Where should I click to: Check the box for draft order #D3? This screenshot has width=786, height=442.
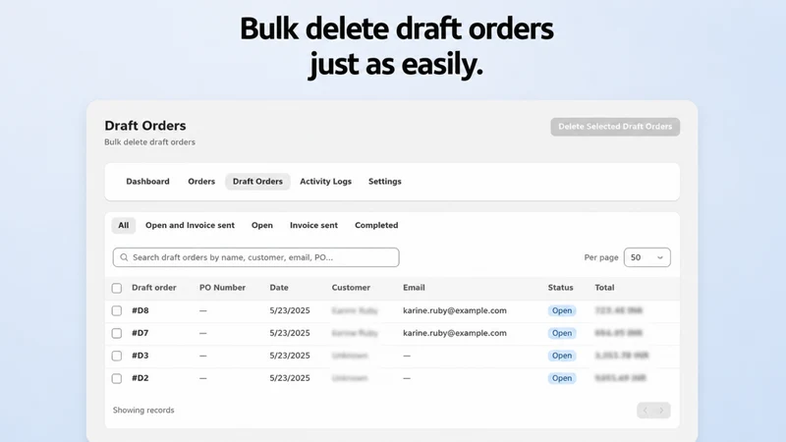point(117,356)
